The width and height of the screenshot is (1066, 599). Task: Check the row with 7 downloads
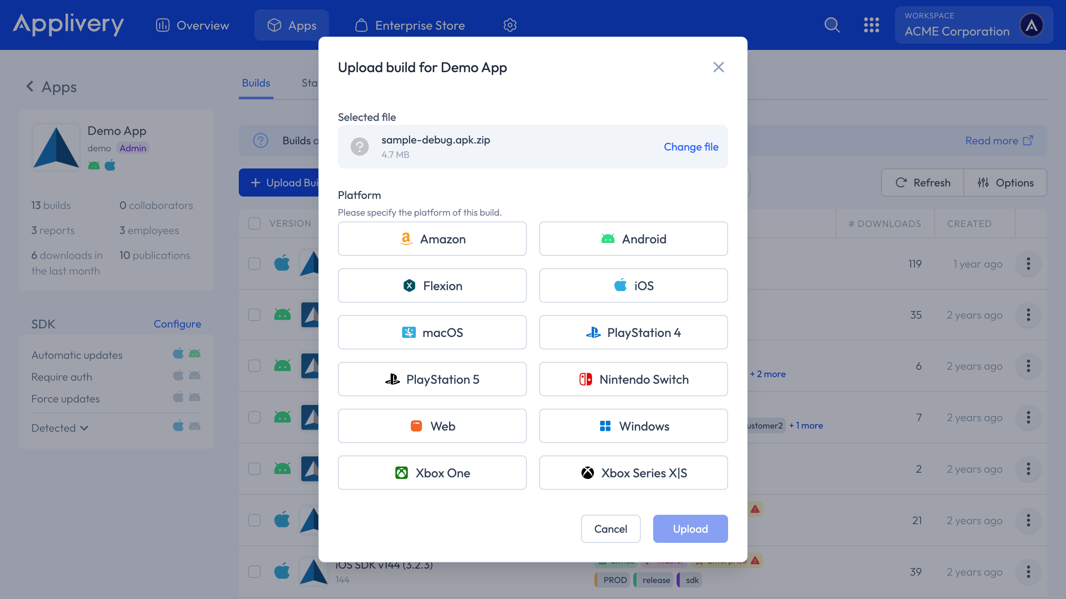[x=254, y=417]
